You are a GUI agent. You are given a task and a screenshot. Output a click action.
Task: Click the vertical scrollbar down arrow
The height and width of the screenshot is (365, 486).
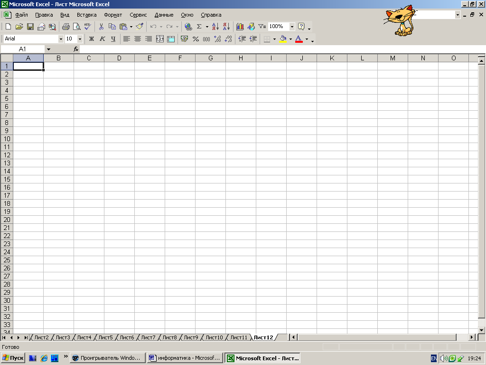pos(481,330)
